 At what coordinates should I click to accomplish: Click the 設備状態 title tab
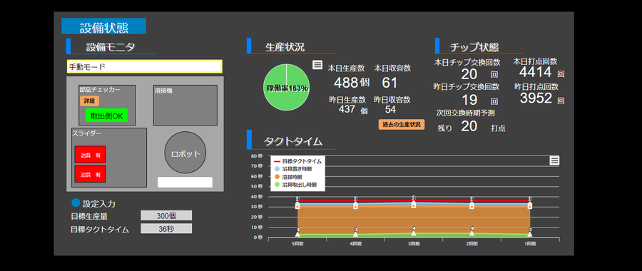103,26
